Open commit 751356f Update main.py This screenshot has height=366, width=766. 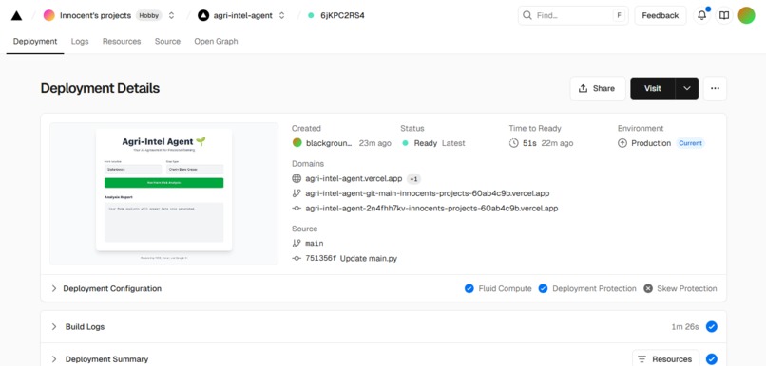tap(352, 258)
